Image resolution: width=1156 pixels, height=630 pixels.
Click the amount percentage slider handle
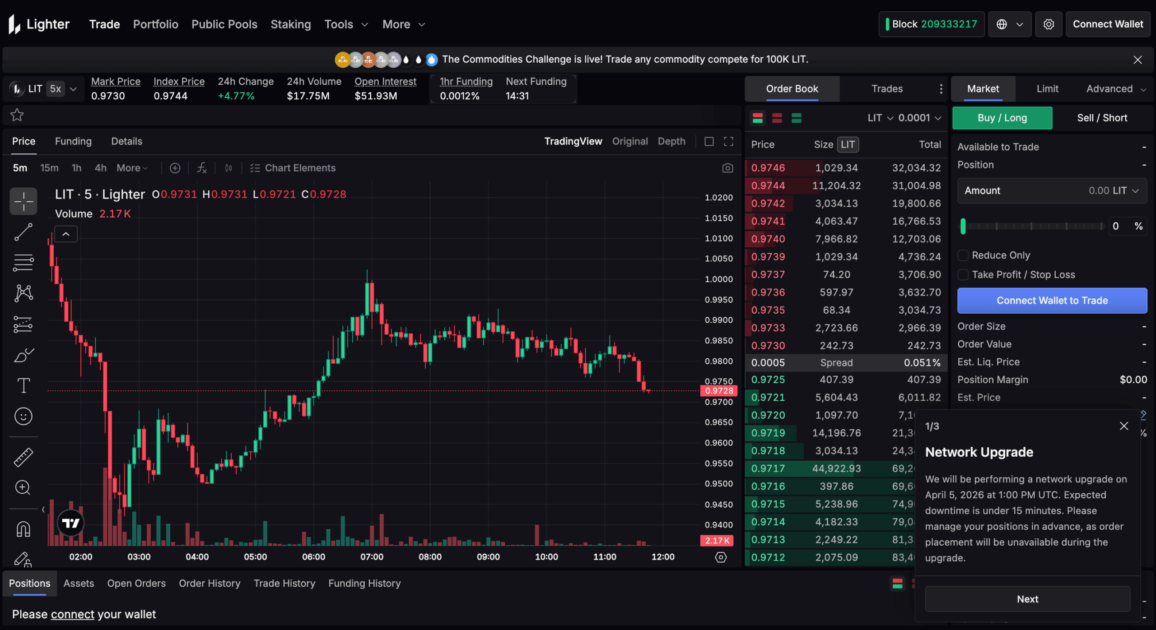[x=963, y=226]
